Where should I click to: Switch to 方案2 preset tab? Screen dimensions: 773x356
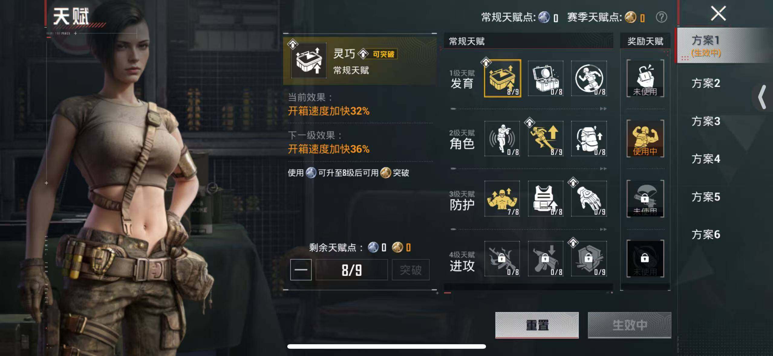click(x=706, y=83)
